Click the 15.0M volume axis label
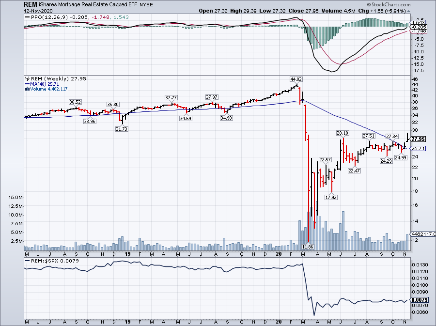Image resolution: width=436 pixels, height=326 pixels. point(16,198)
